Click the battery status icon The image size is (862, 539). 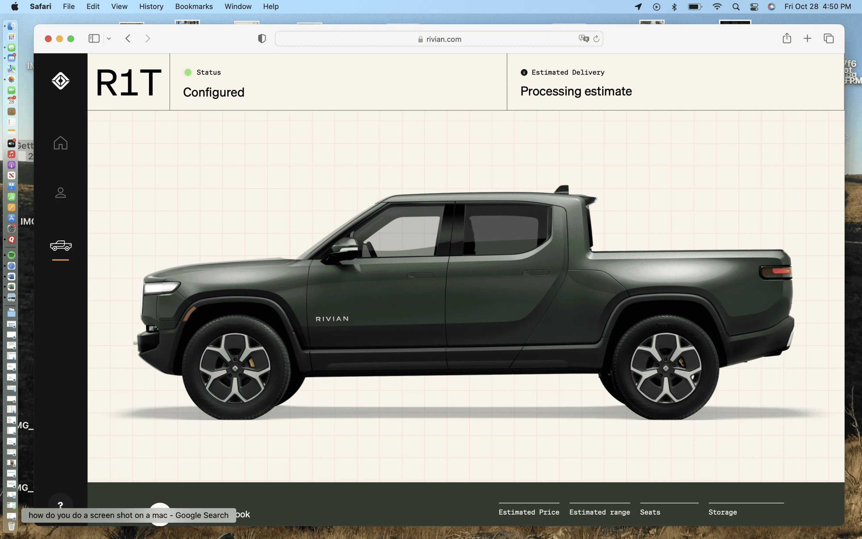coord(695,6)
